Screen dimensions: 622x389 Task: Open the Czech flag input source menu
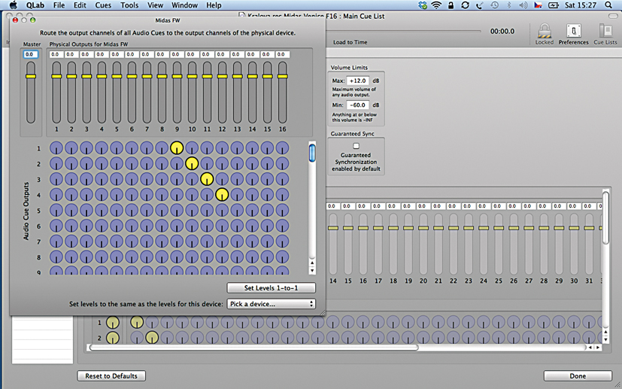(538, 5)
